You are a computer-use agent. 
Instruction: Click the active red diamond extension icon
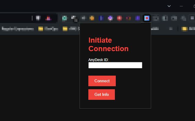click(x=147, y=18)
